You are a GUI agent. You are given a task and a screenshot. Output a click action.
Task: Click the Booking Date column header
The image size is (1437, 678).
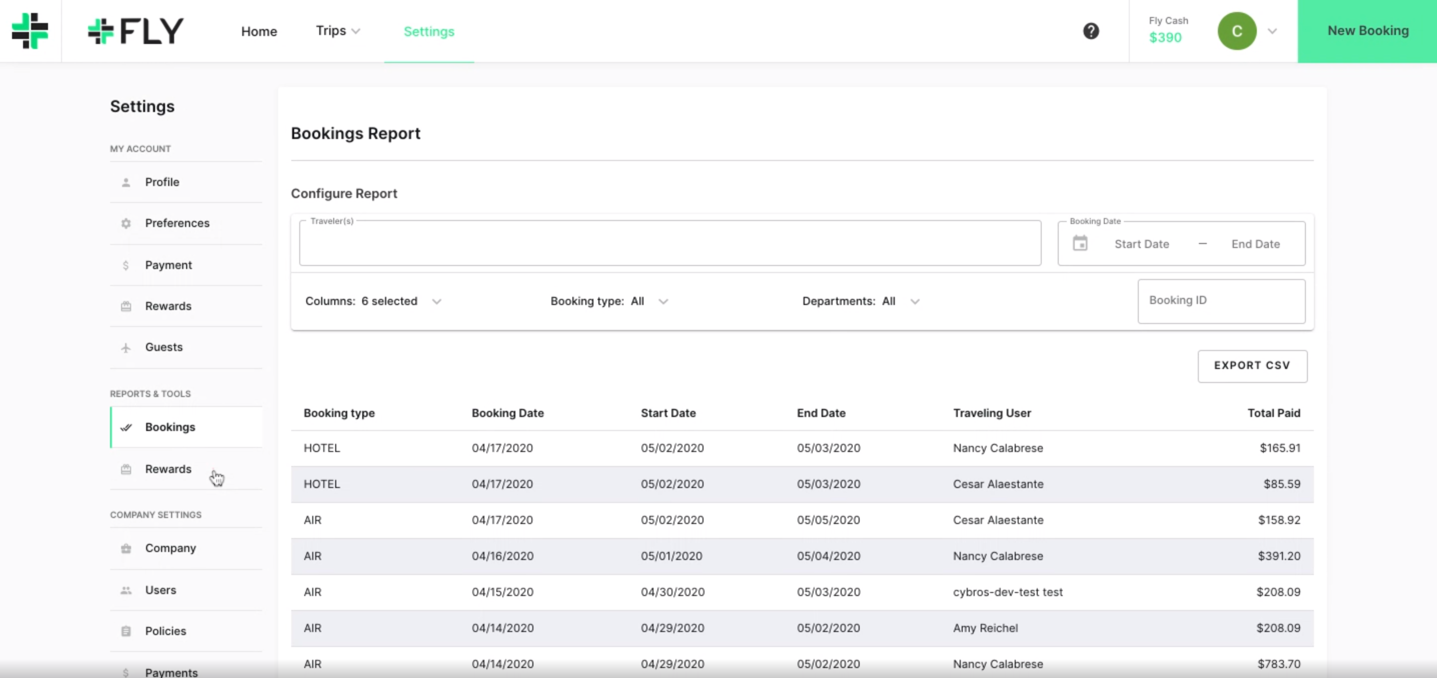[508, 413]
